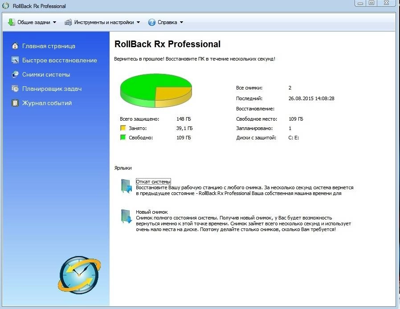Screen dimensions: 400x309
Task: Click the snapshot icon beside Снимки системы
Action: pos(15,74)
